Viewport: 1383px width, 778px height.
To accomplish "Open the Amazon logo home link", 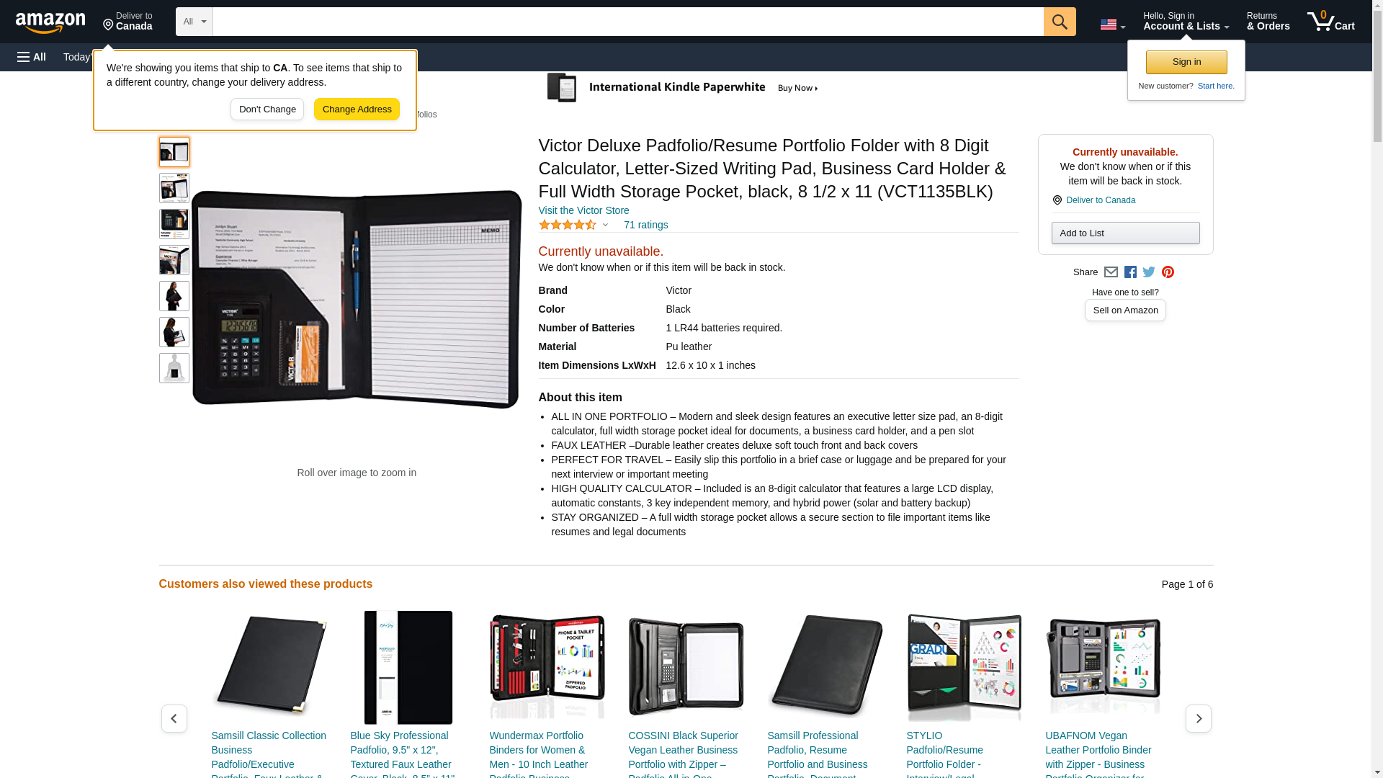I will pos(50,22).
